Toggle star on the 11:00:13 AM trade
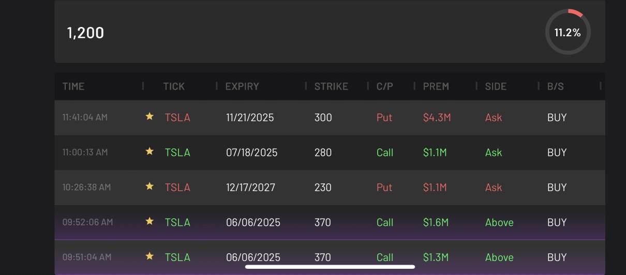626x275 pixels. tap(150, 151)
